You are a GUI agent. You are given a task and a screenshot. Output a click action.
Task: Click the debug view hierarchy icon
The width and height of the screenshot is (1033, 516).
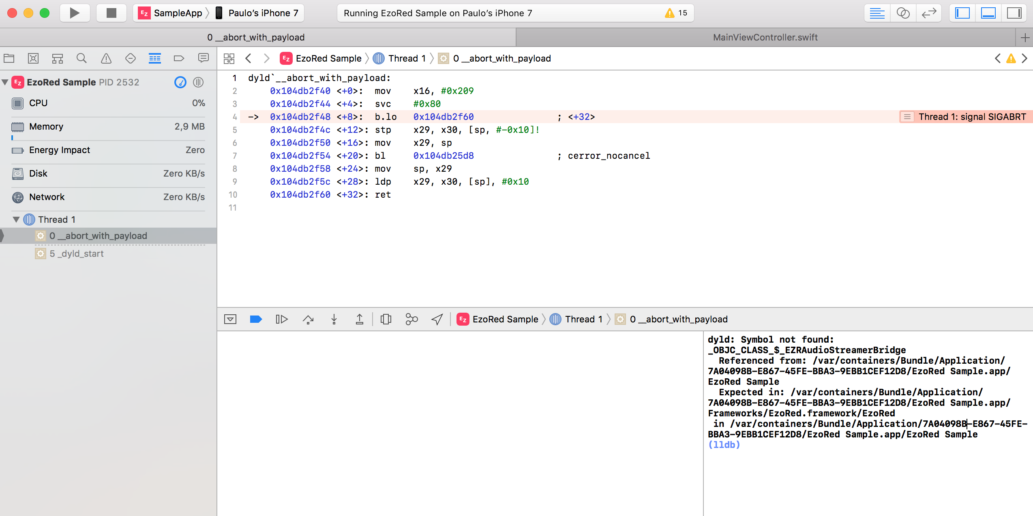(387, 319)
